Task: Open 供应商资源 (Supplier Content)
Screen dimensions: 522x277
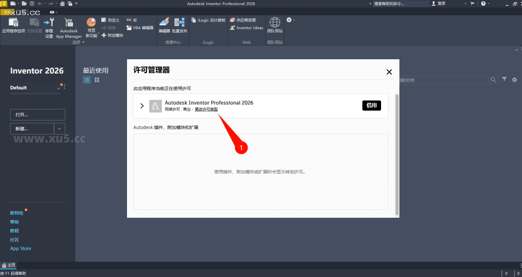Action: (x=246, y=19)
